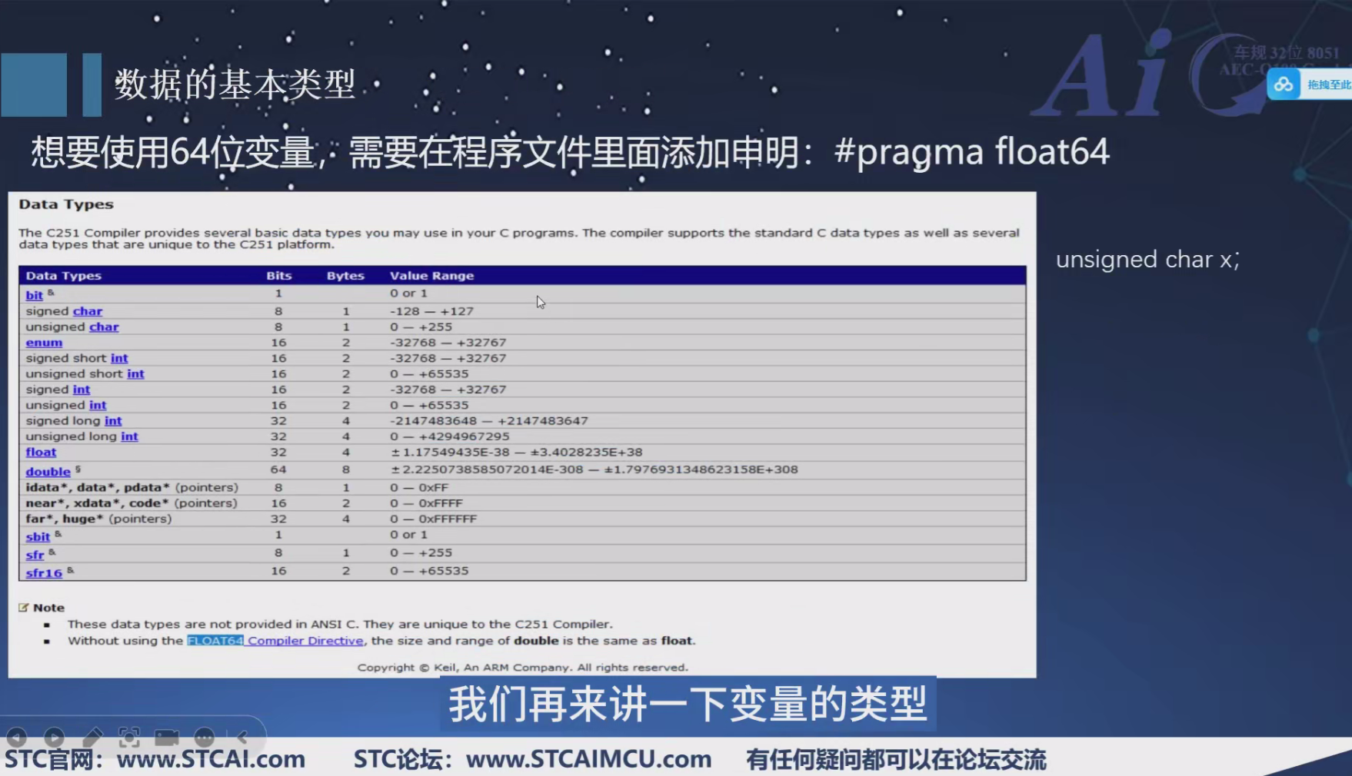Click the slide title 数据的基本类型

pos(235,84)
